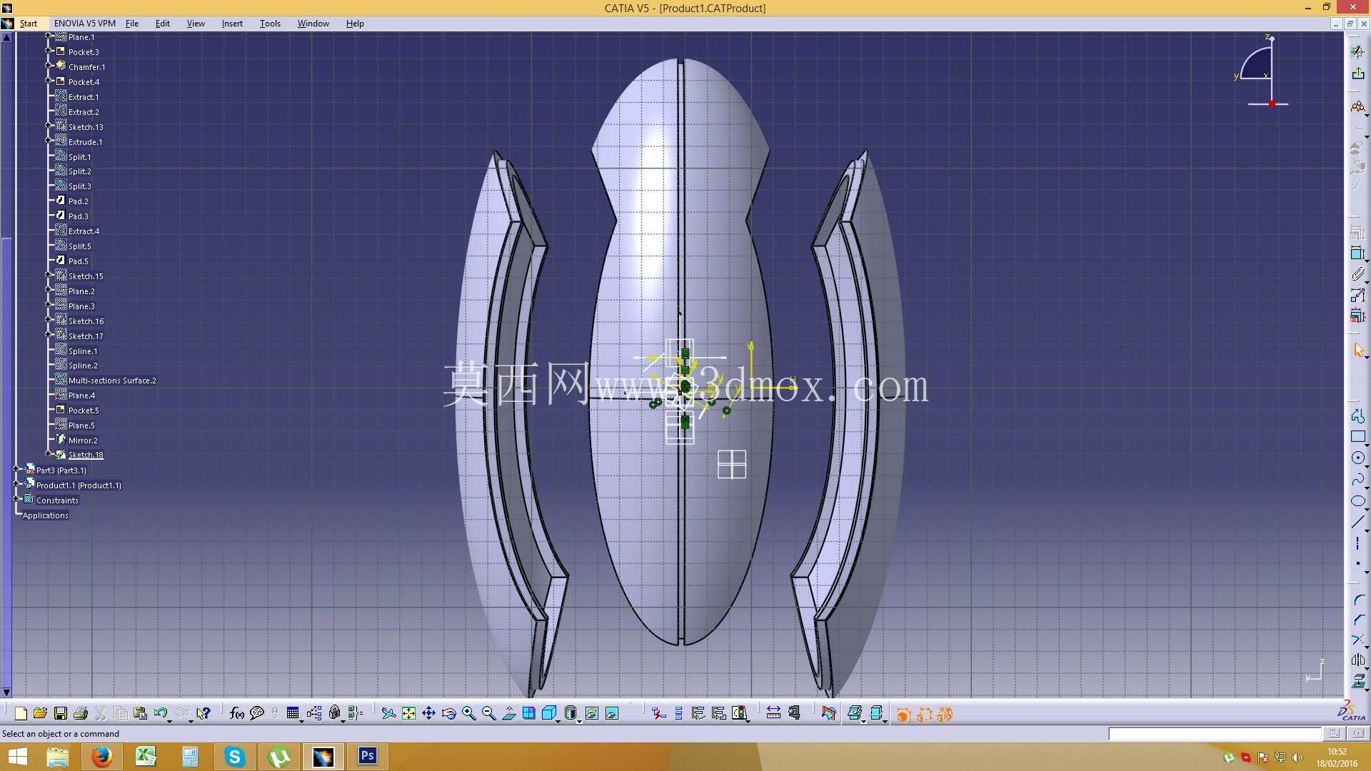Expand the Part3 (Part3.1) node

[16, 469]
